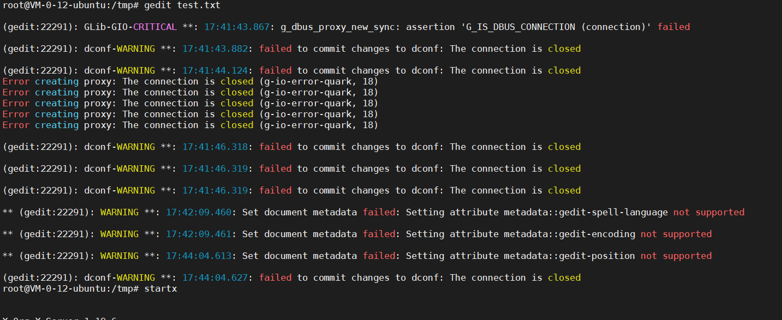The image size is (782, 320).
Task: Click 'metadata::gedit-position' attribute text
Action: (x=570, y=256)
